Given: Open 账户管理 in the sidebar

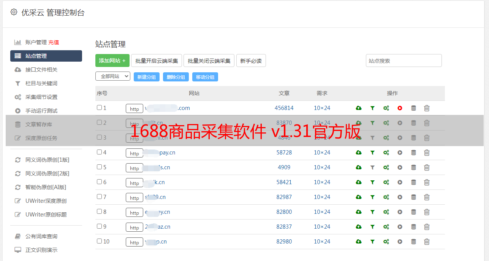Looking at the screenshot, I should click(36, 42).
